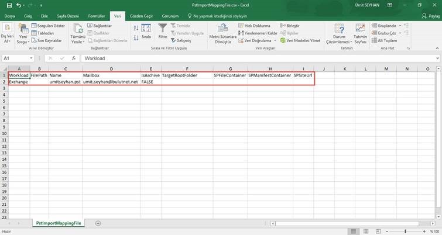Switch to Page Break Preview icon
The width and height of the screenshot is (442, 235).
pyautogui.click(x=378, y=231)
